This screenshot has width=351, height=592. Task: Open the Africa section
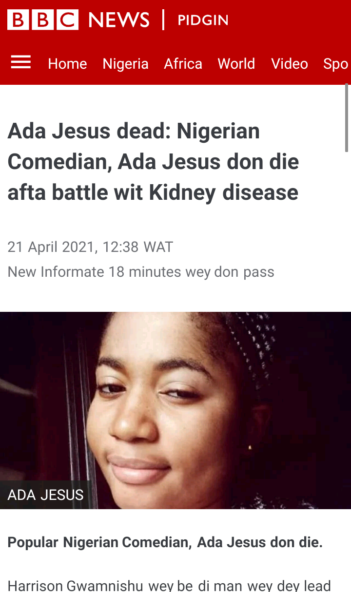coord(183,64)
